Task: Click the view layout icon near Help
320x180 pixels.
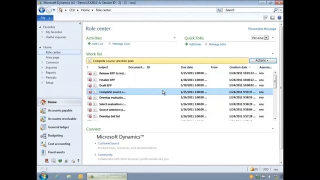Action: pyautogui.click(x=272, y=18)
